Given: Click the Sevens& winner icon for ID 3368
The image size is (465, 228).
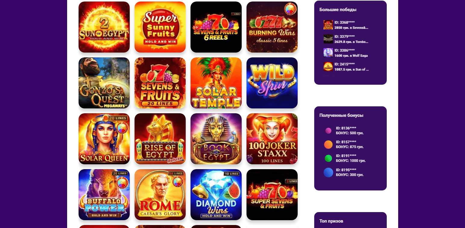Looking at the screenshot, I should tap(328, 25).
